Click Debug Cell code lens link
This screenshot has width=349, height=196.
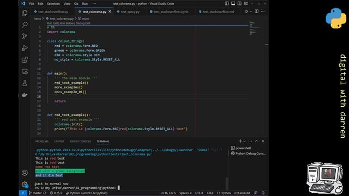click(x=83, y=23)
